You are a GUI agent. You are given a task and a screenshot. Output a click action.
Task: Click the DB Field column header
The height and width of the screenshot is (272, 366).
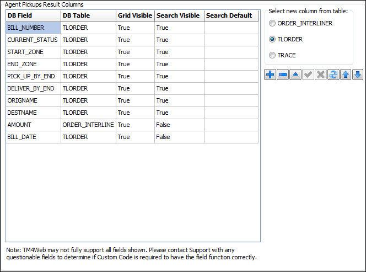point(33,15)
